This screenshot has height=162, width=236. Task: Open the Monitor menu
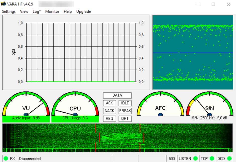point(52,12)
